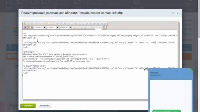Decrease indent with the outdent icon
200x112 pixels.
87,24
